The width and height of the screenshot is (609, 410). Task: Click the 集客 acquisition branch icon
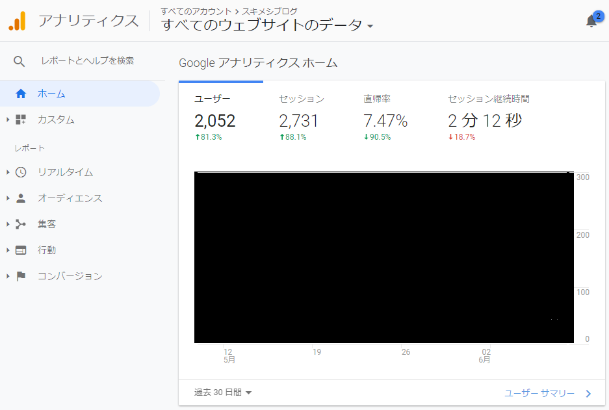click(21, 224)
